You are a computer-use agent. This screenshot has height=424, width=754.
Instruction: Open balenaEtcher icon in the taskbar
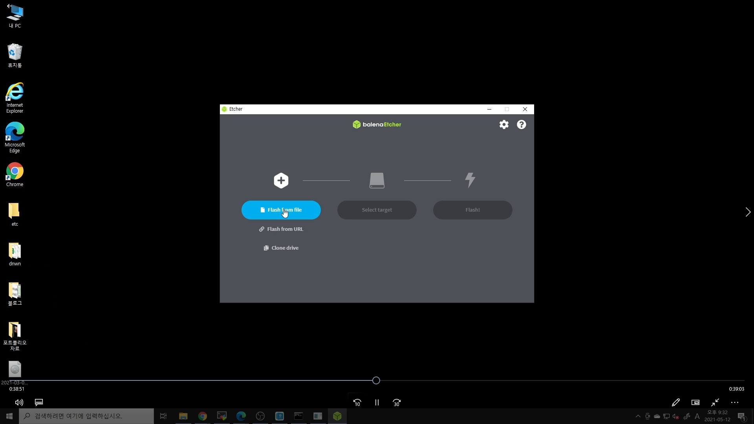(x=337, y=416)
